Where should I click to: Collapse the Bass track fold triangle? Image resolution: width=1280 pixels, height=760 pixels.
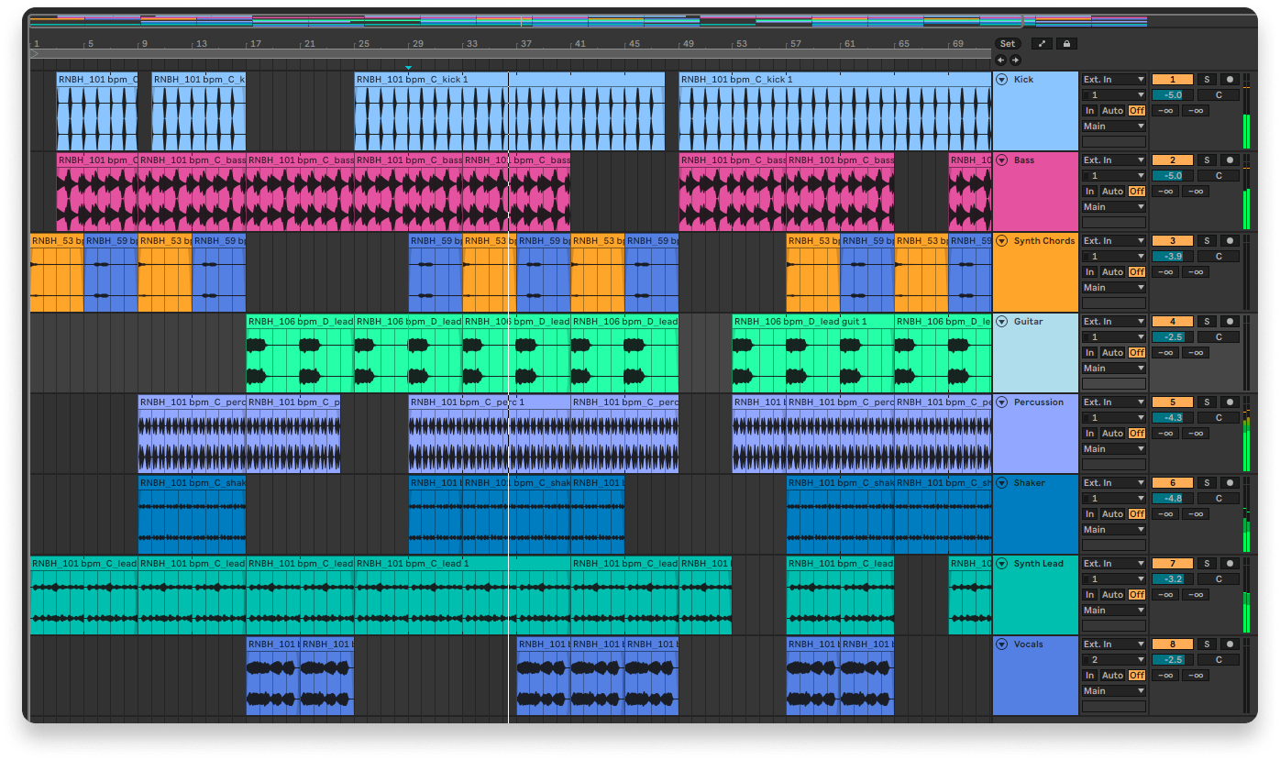[x=1001, y=160]
